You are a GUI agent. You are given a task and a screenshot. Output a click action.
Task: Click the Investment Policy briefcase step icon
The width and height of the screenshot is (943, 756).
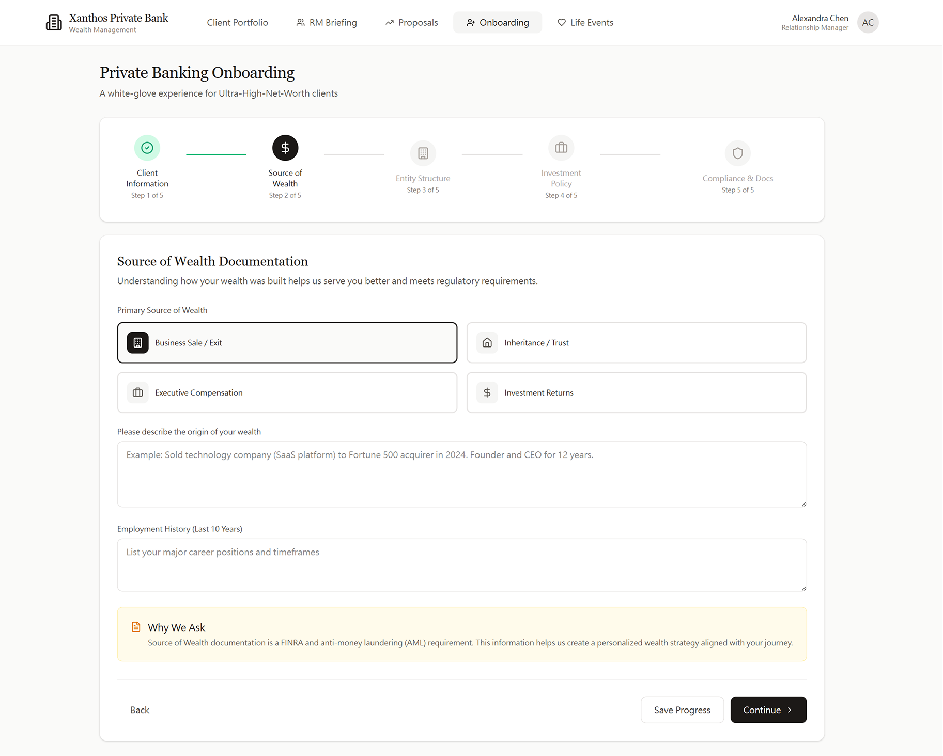[561, 148]
